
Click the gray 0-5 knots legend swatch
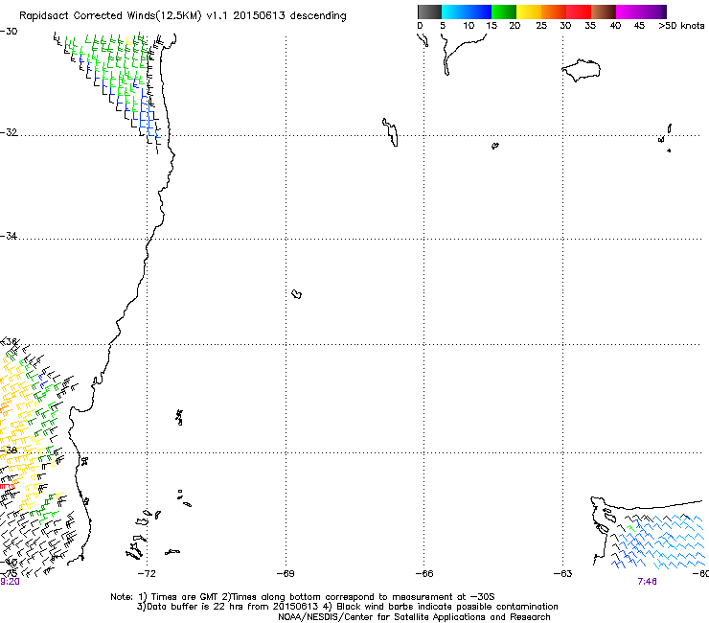coord(429,12)
